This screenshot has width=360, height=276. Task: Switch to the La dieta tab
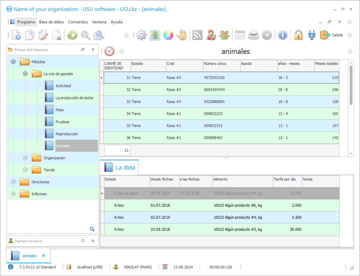pyautogui.click(x=119, y=168)
